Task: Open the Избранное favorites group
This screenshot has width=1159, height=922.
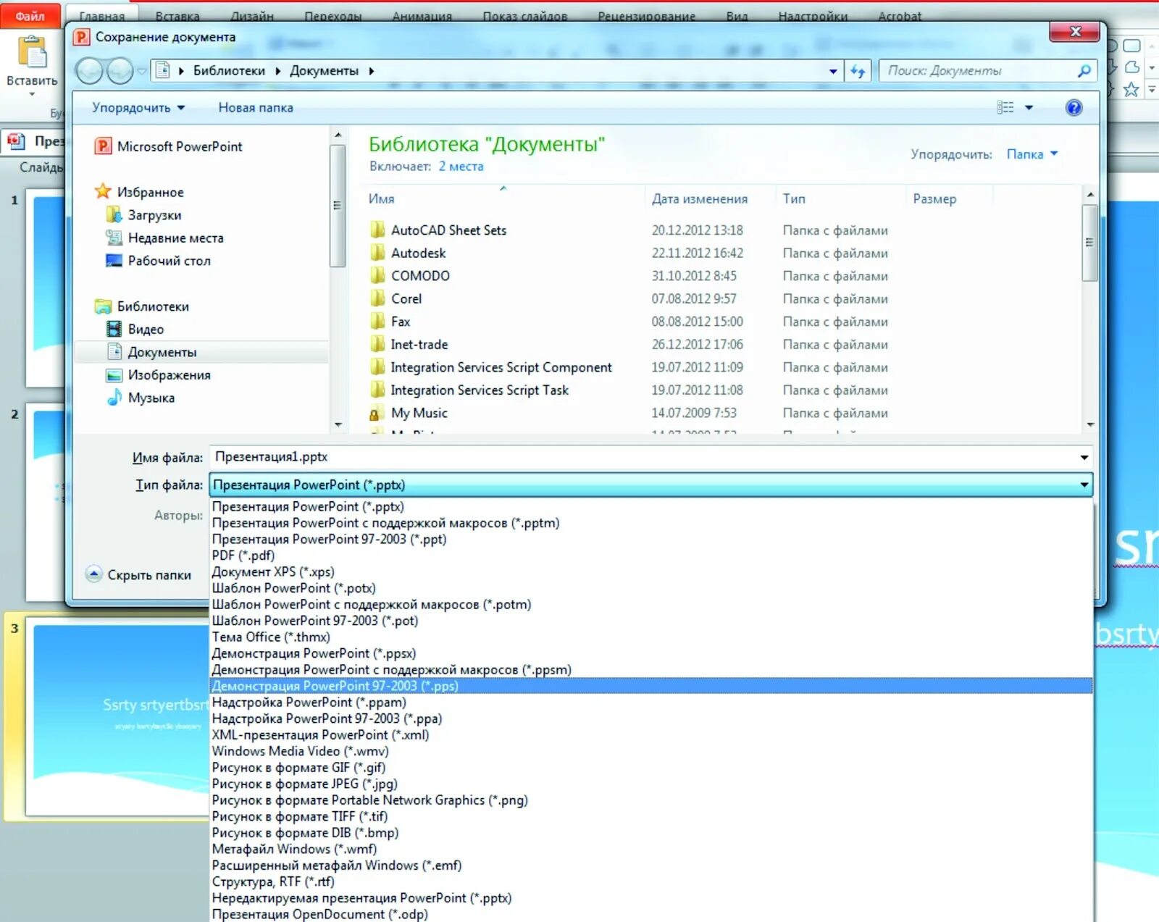Action: click(140, 192)
